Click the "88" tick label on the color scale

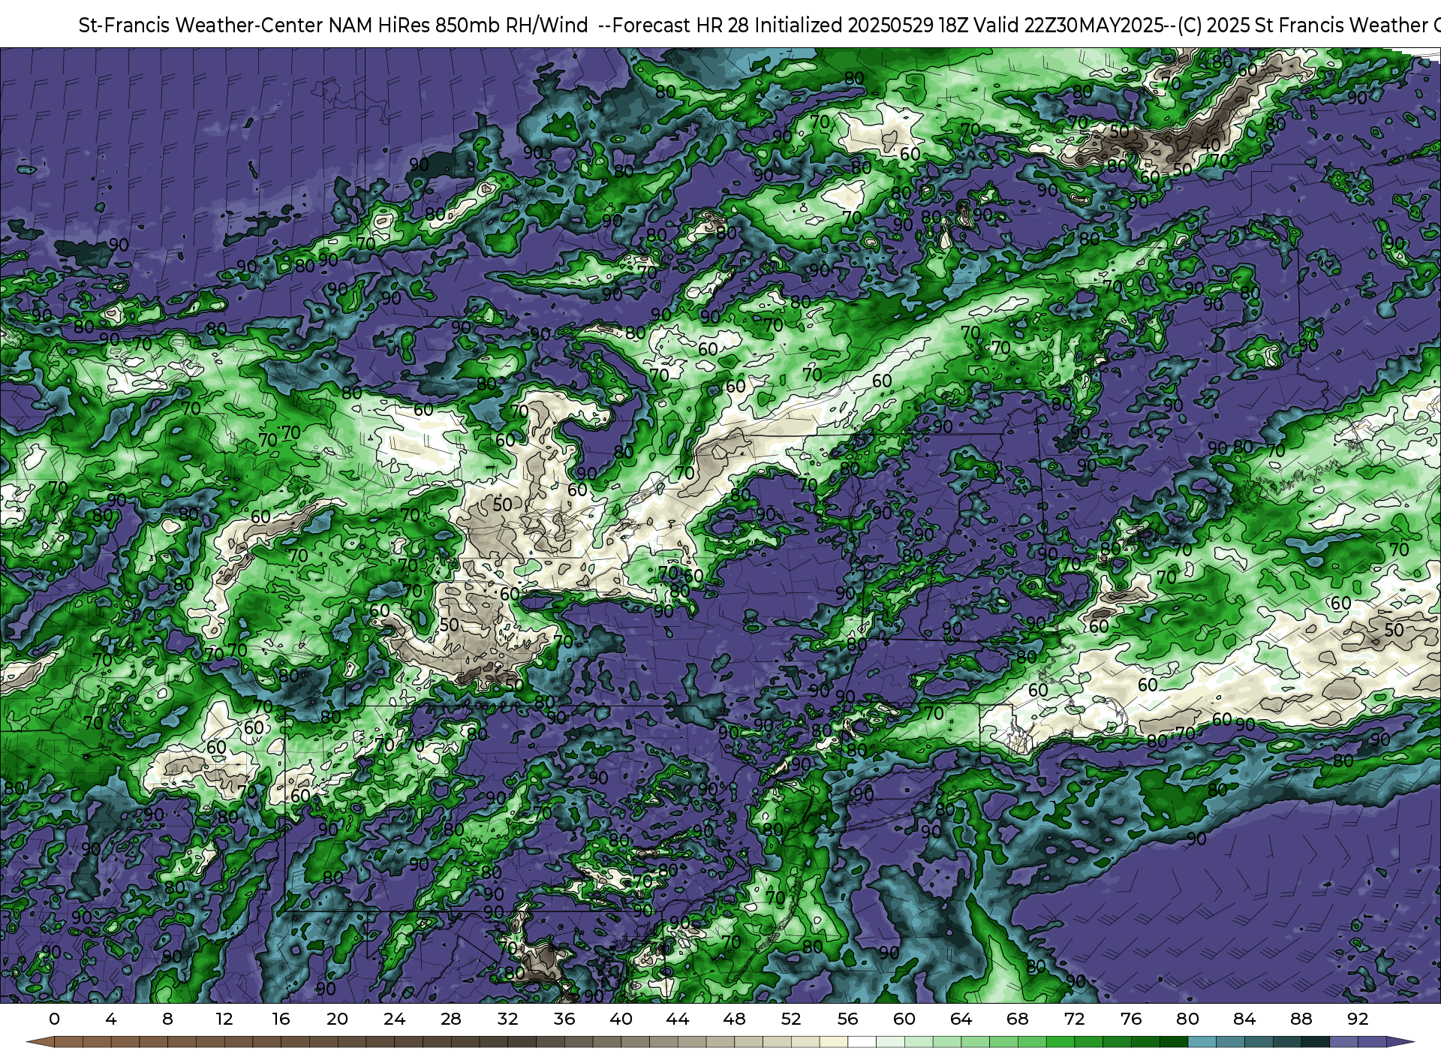pos(1301,1019)
